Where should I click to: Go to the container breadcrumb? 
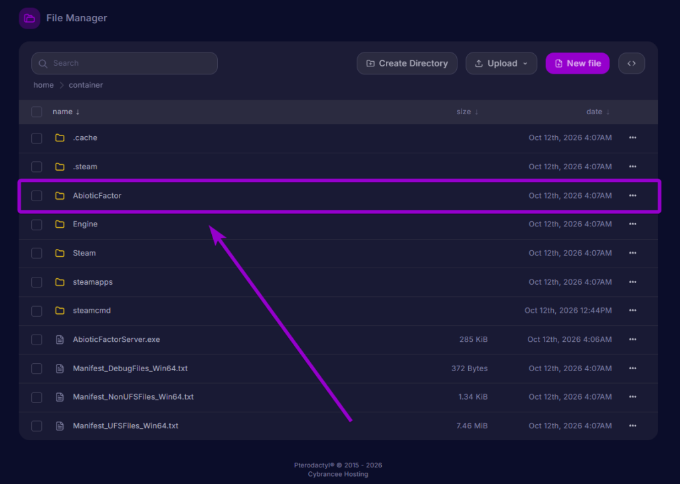coord(86,85)
